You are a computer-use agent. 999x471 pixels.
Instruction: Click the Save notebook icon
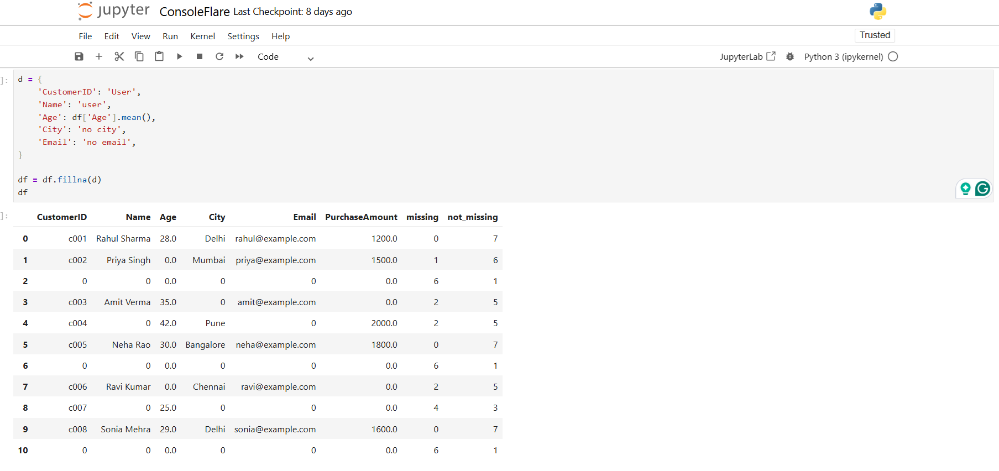click(79, 56)
